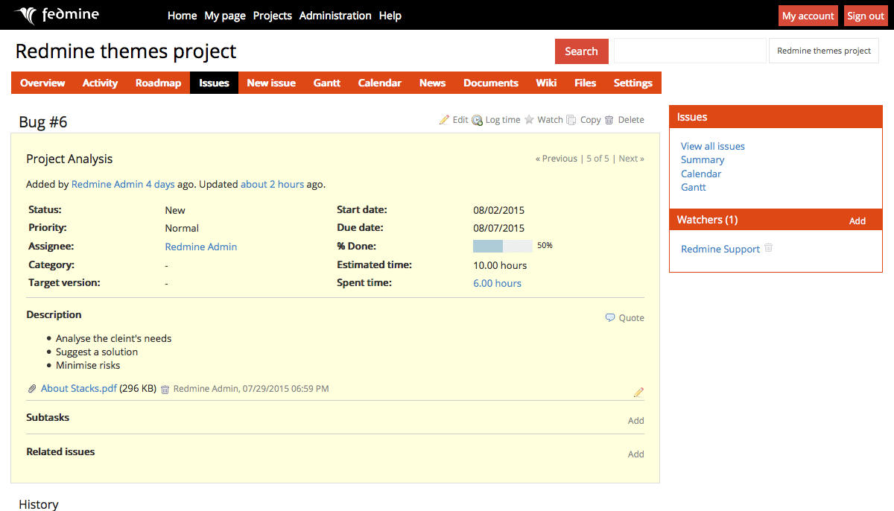Click the Edit pencil icon beside Bug #6
This screenshot has height=511, width=894.
click(445, 119)
